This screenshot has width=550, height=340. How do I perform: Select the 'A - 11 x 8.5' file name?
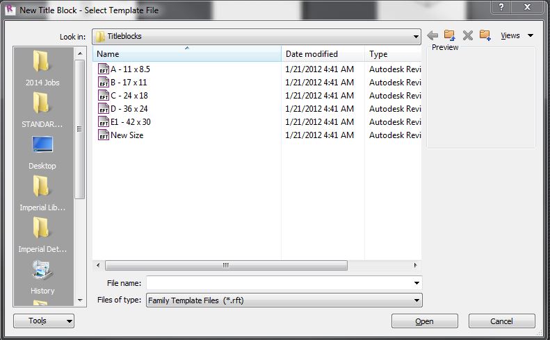(130, 69)
